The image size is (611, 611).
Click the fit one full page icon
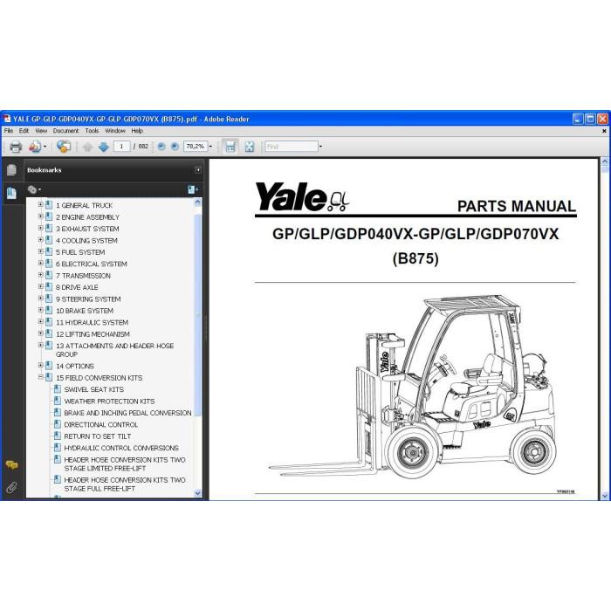[x=250, y=147]
